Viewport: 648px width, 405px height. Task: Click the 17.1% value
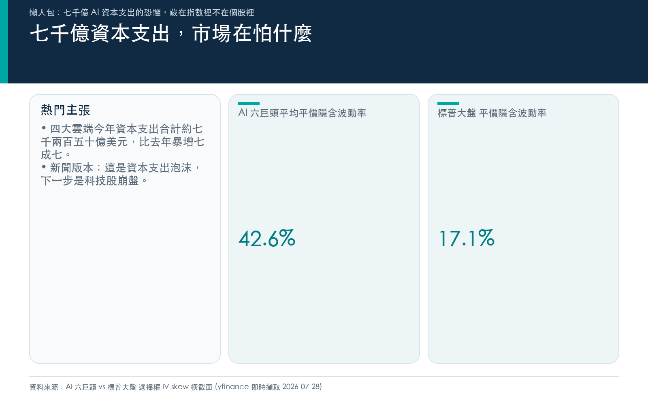[x=467, y=238]
